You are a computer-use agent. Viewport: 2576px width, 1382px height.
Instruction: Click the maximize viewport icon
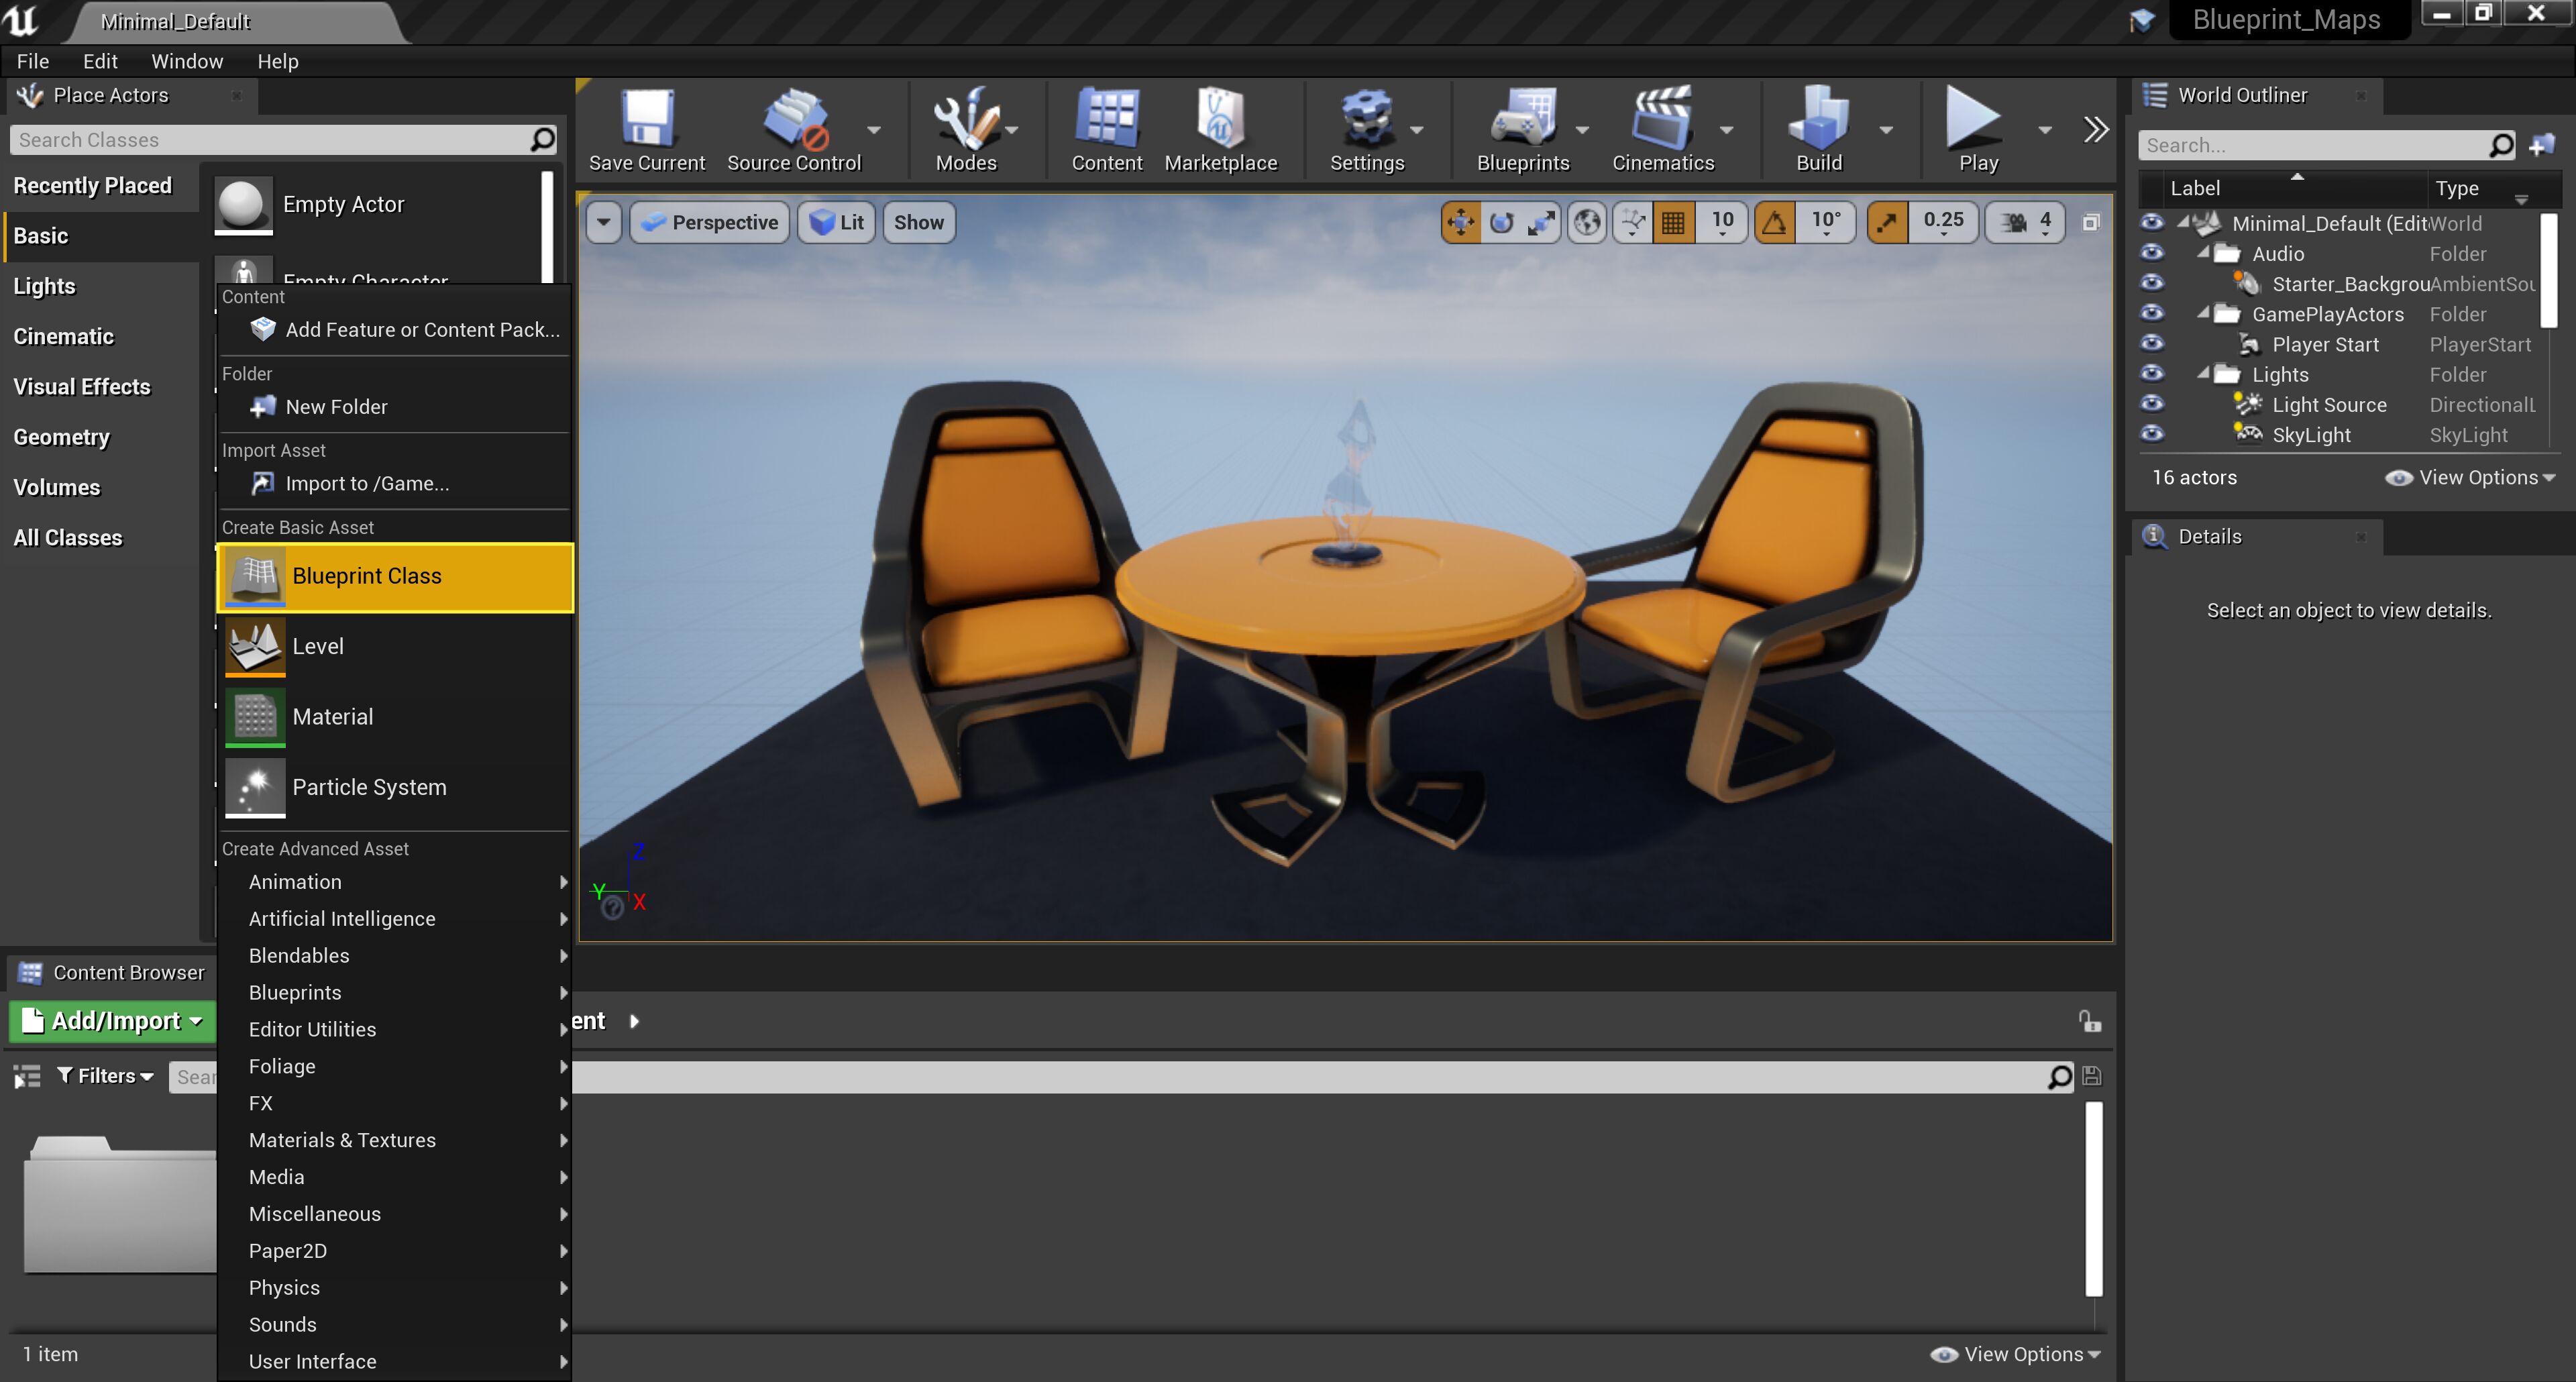2090,222
